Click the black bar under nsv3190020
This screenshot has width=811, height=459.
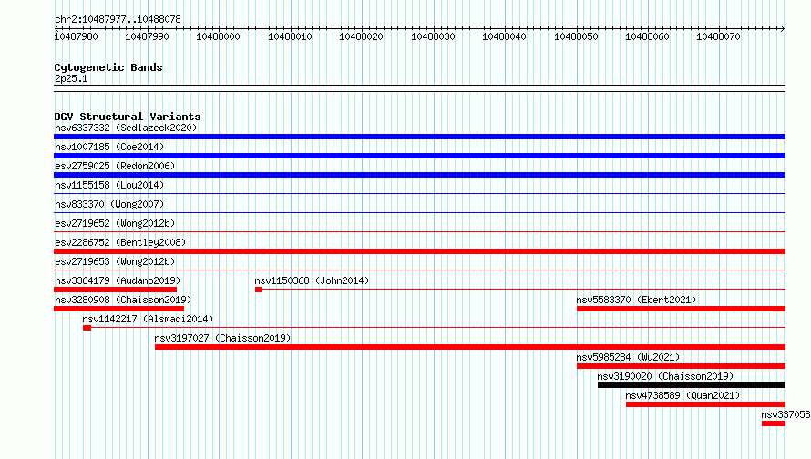pyautogui.click(x=692, y=385)
